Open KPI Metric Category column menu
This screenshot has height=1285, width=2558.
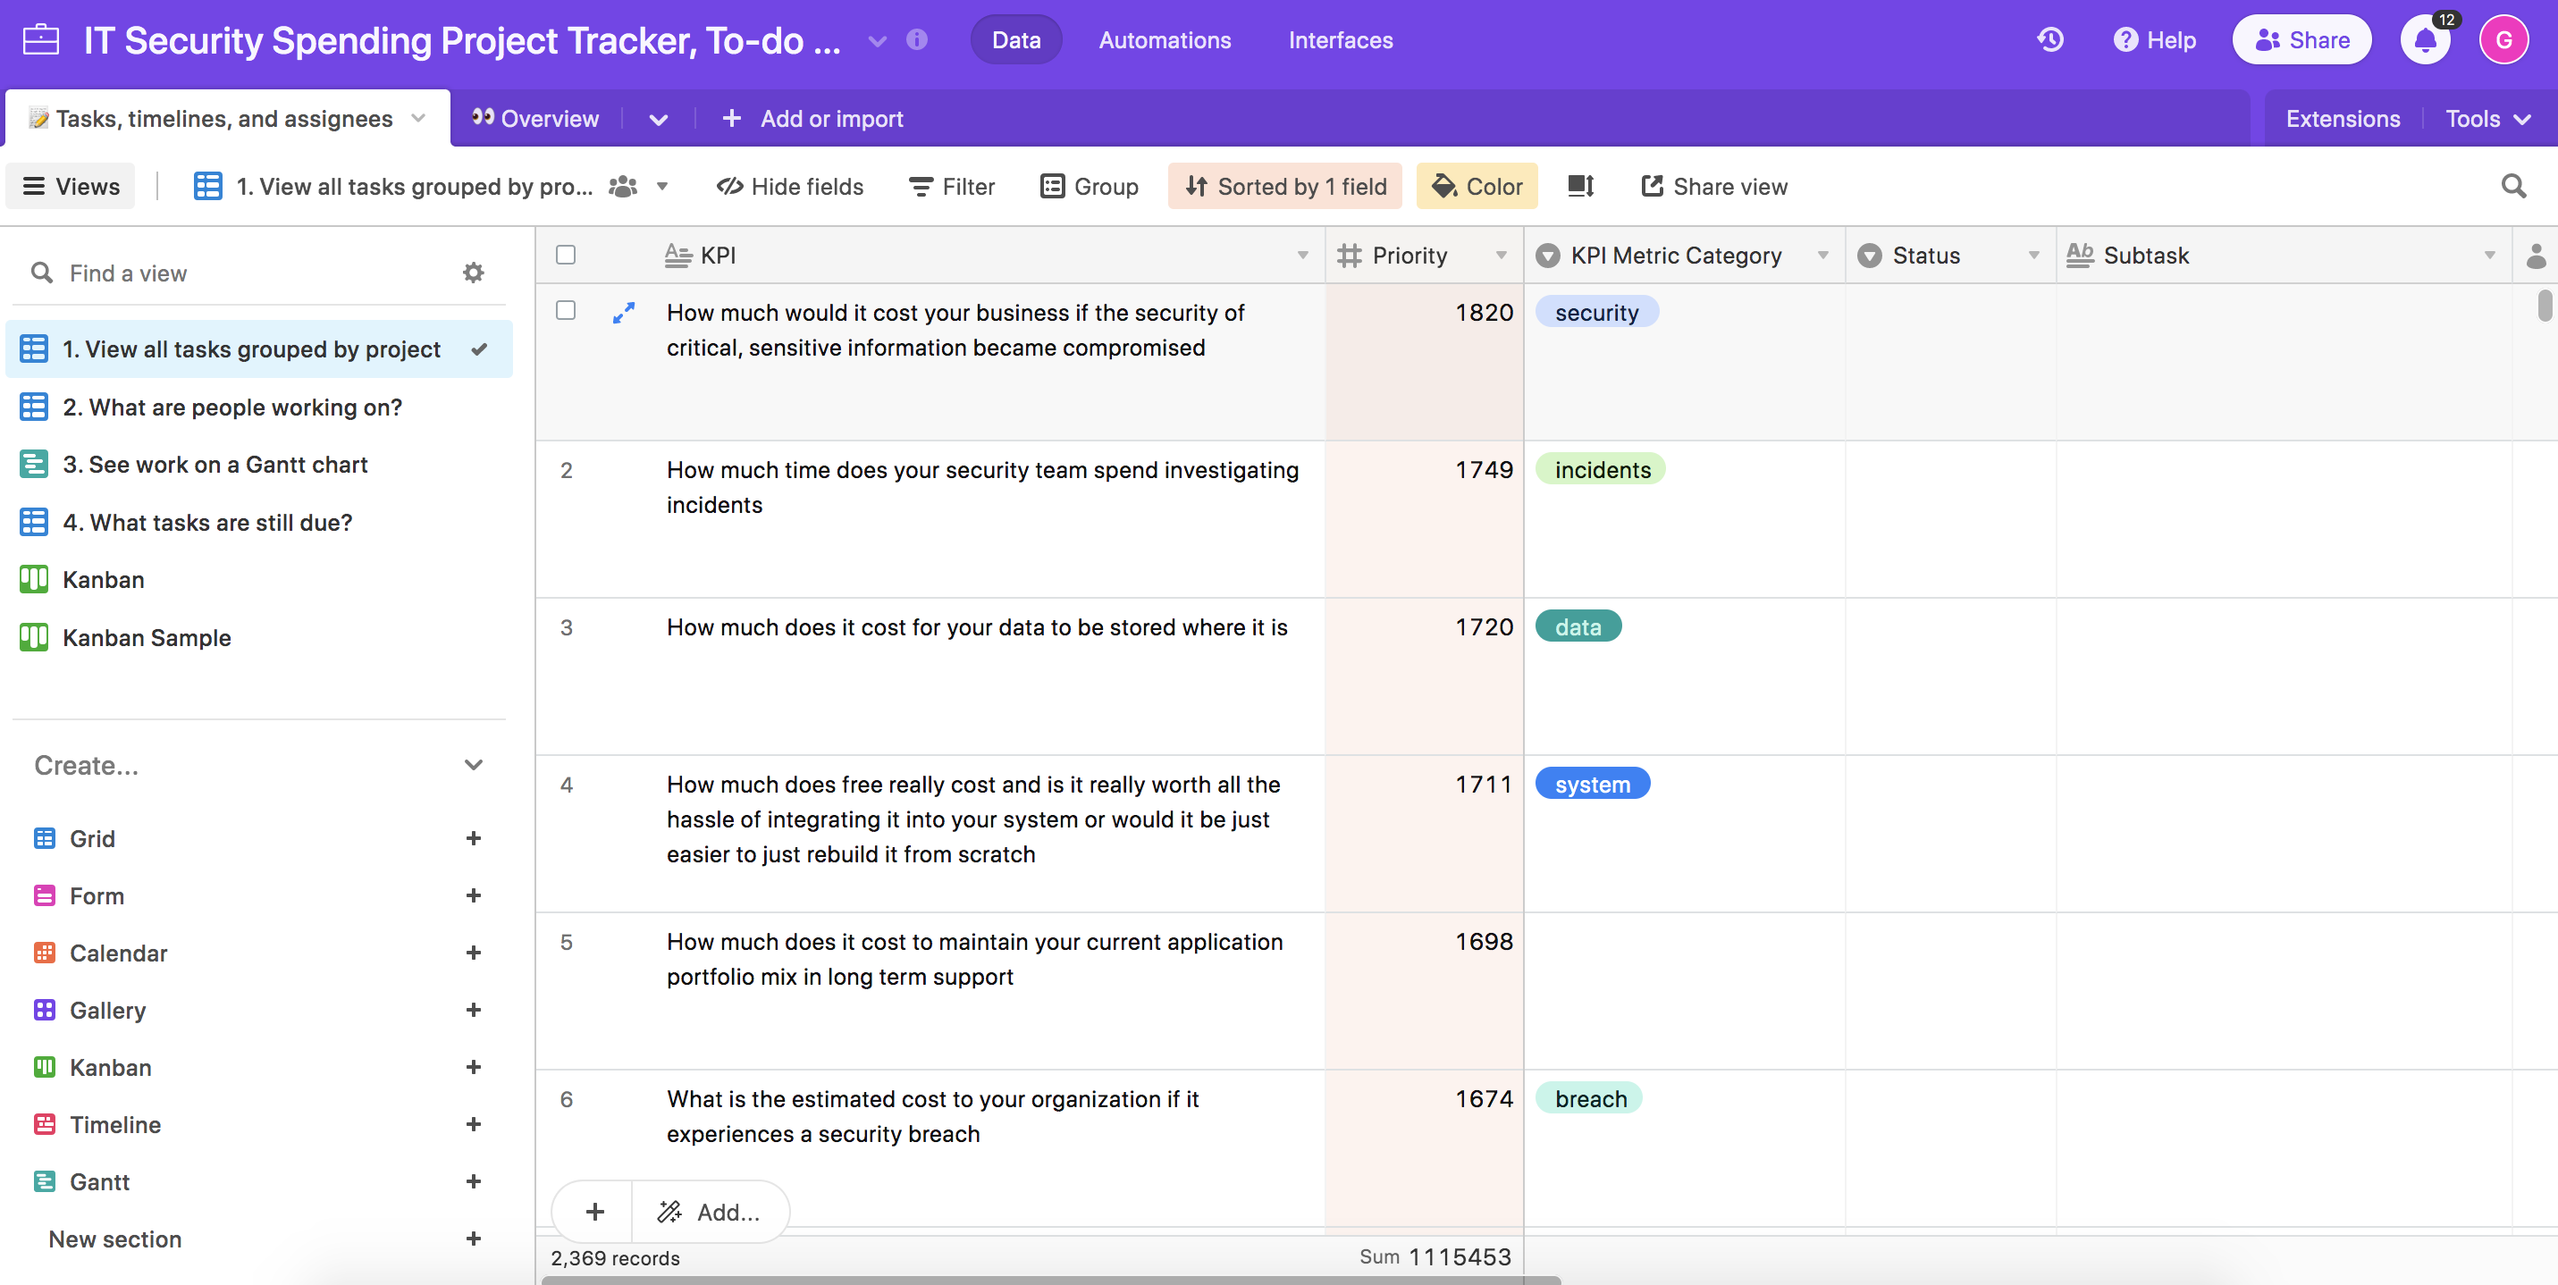1823,256
